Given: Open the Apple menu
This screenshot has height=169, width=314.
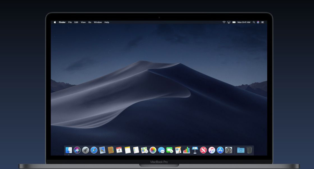Looking at the screenshot, I should [55, 22].
